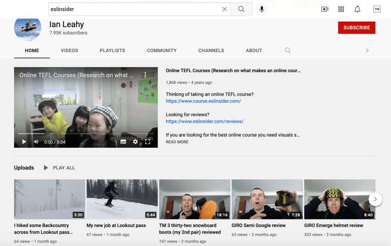The image size is (391, 246).
Task: Subscribe to Ian Leahy's channel
Action: coord(356,28)
